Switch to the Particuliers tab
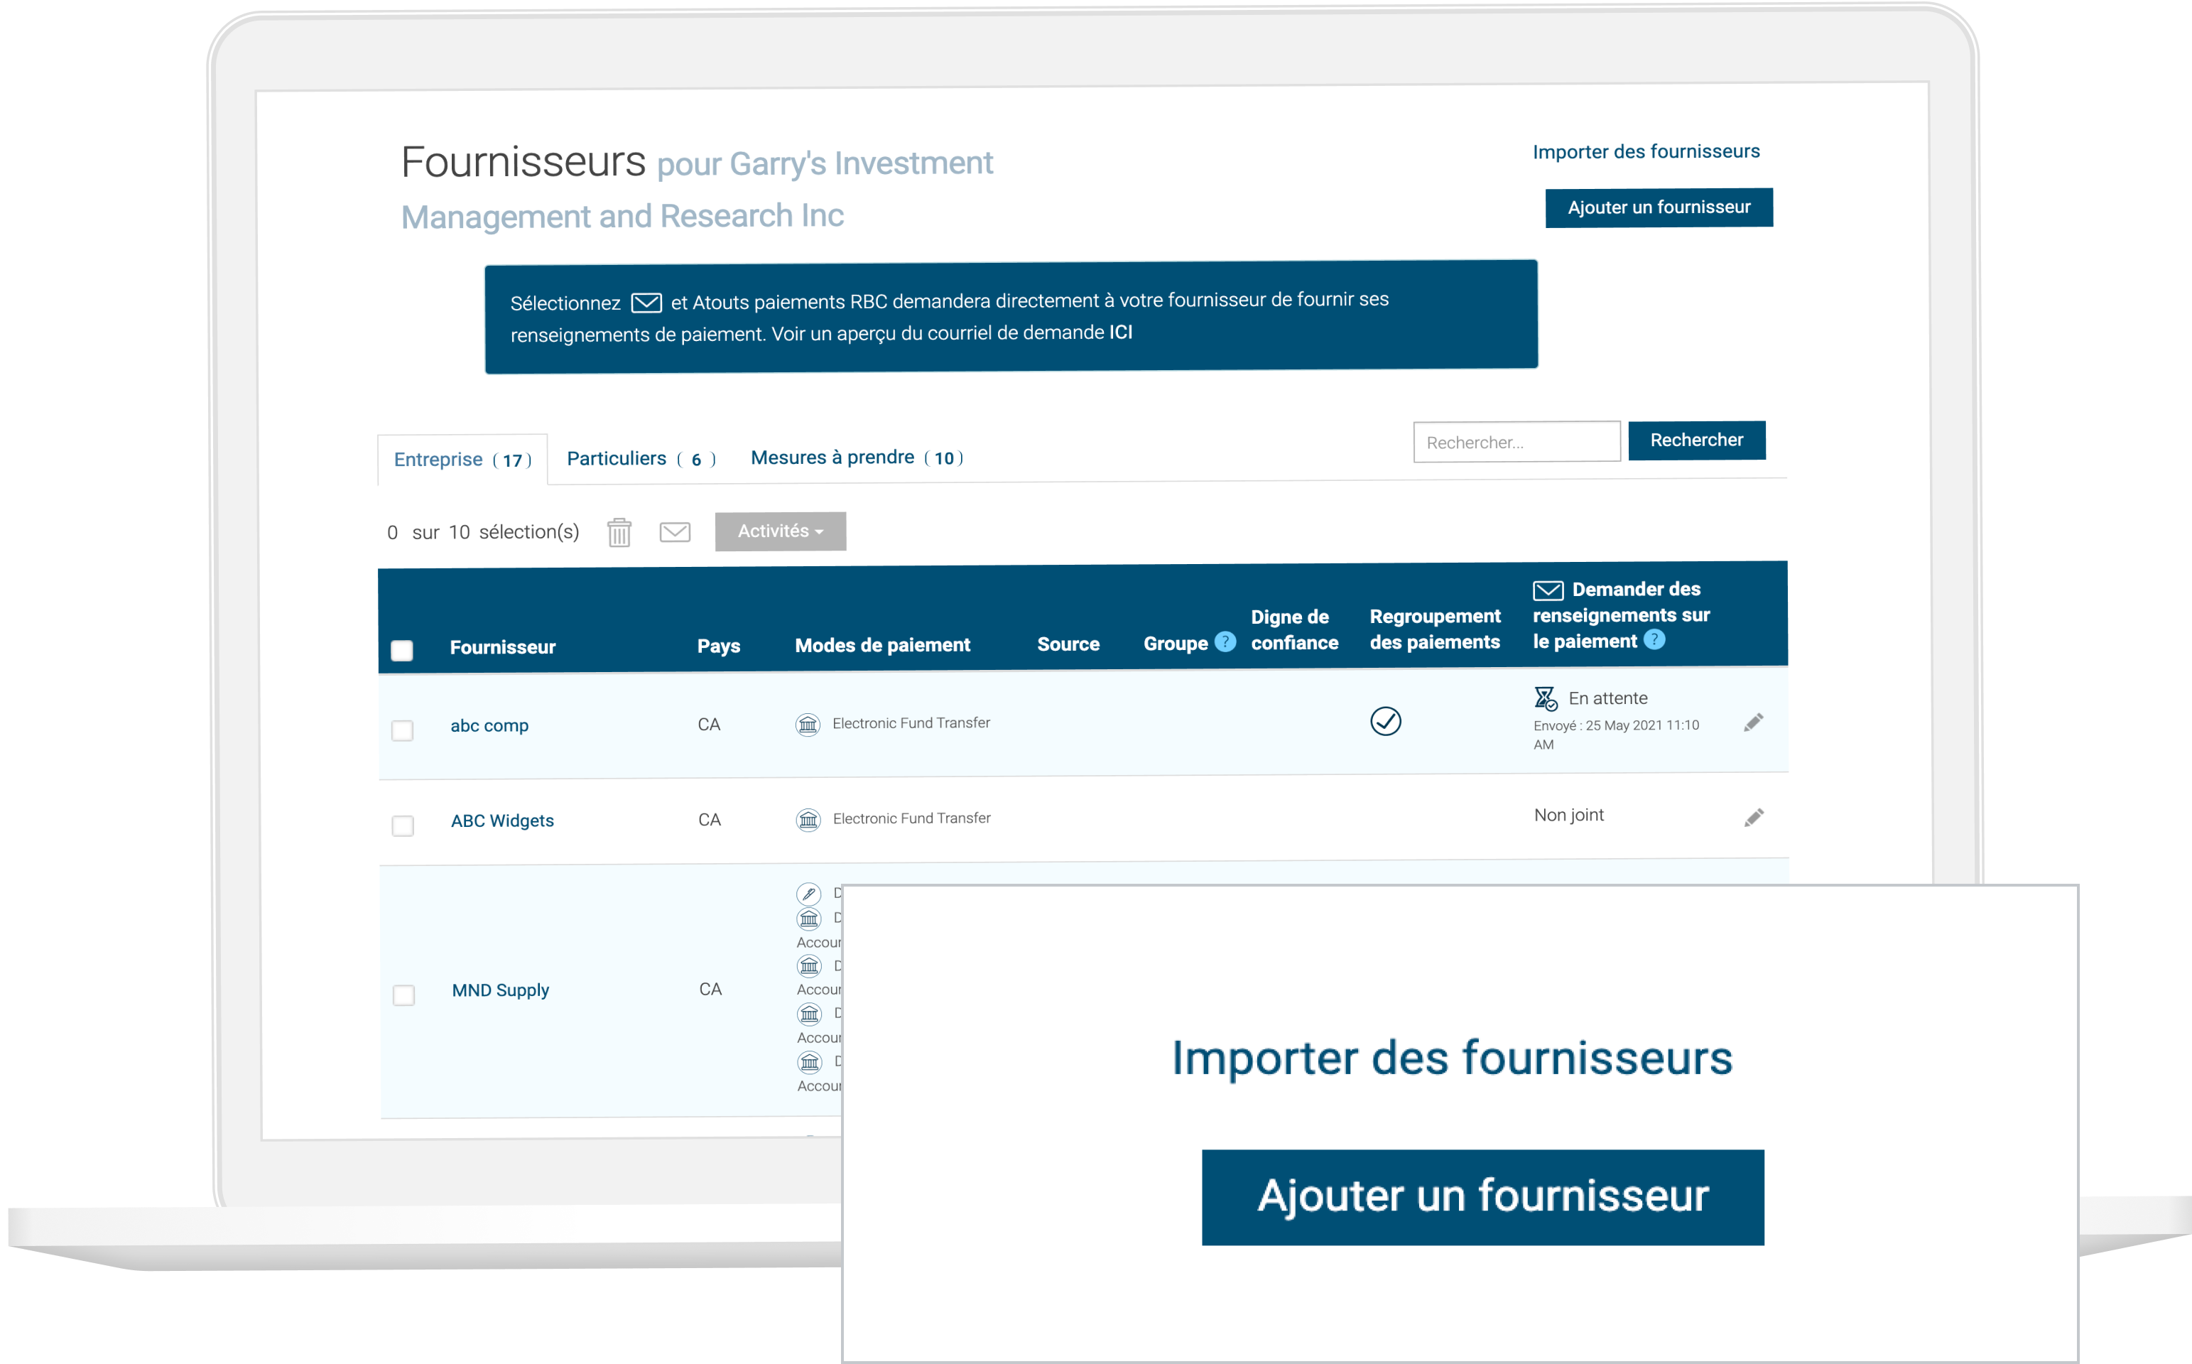 click(x=641, y=459)
